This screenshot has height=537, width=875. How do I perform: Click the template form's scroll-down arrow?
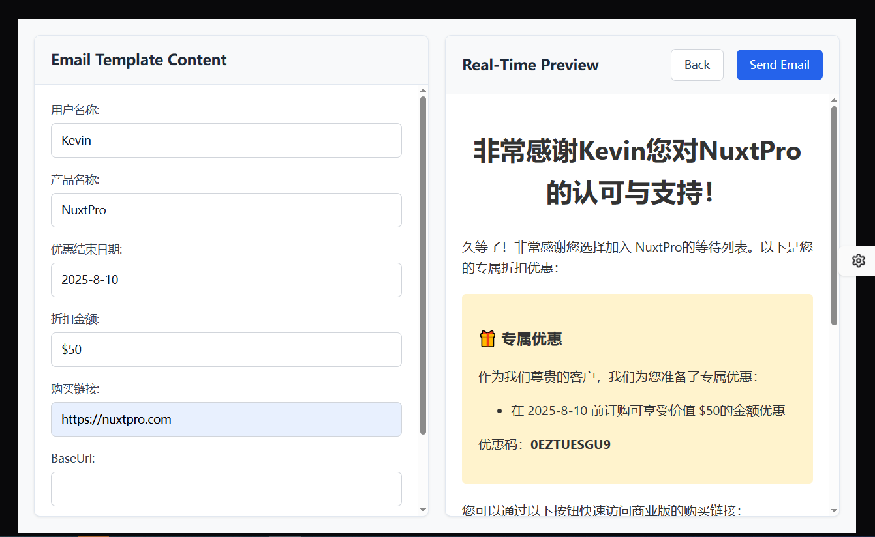tap(423, 510)
